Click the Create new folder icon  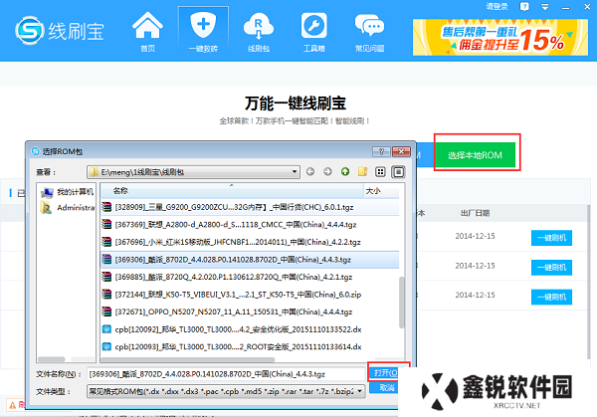click(363, 172)
